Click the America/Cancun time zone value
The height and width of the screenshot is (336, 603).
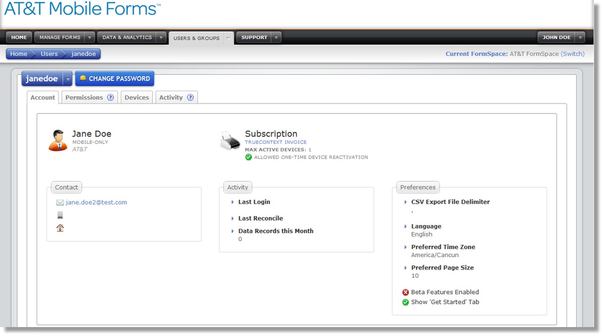click(x=435, y=255)
